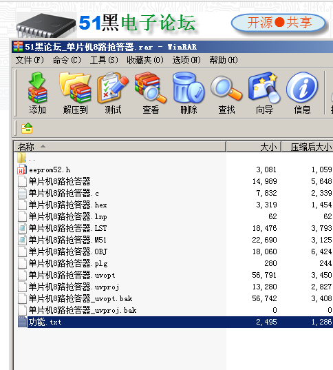Click the 单片机8路抢答器.M51 file icon

click(x=22, y=240)
